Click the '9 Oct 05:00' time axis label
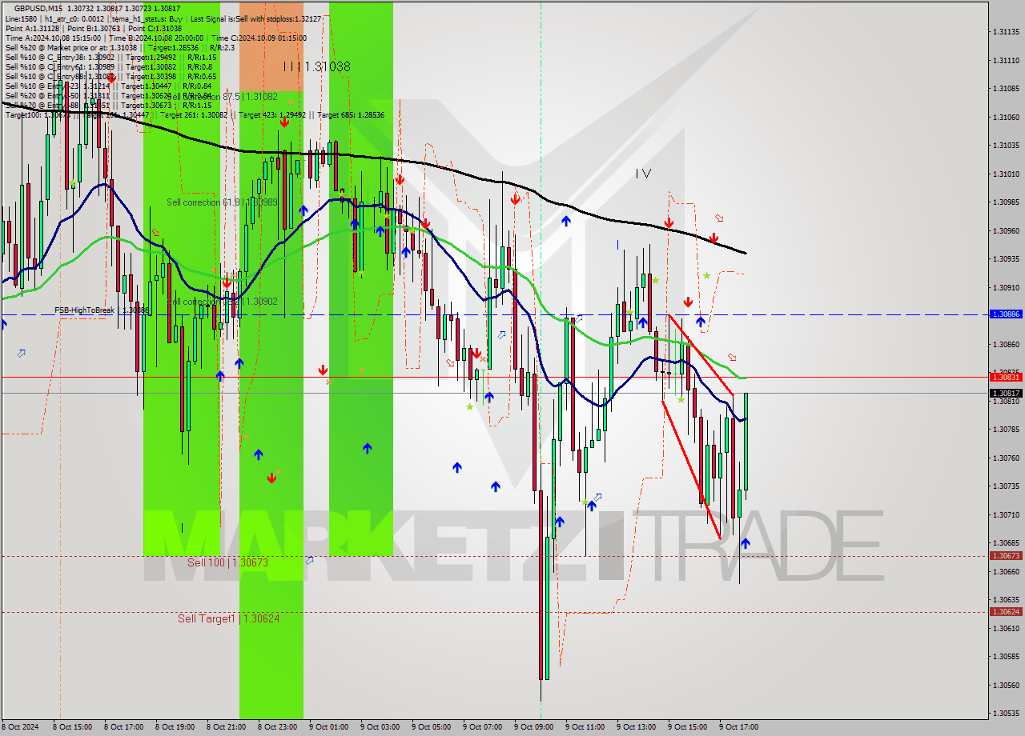This screenshot has height=736, width=1025. click(431, 727)
